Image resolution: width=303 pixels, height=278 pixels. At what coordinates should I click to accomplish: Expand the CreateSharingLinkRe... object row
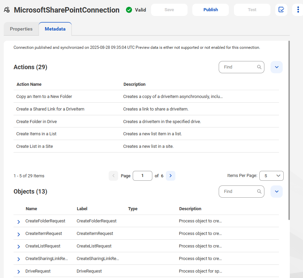pos(19,259)
